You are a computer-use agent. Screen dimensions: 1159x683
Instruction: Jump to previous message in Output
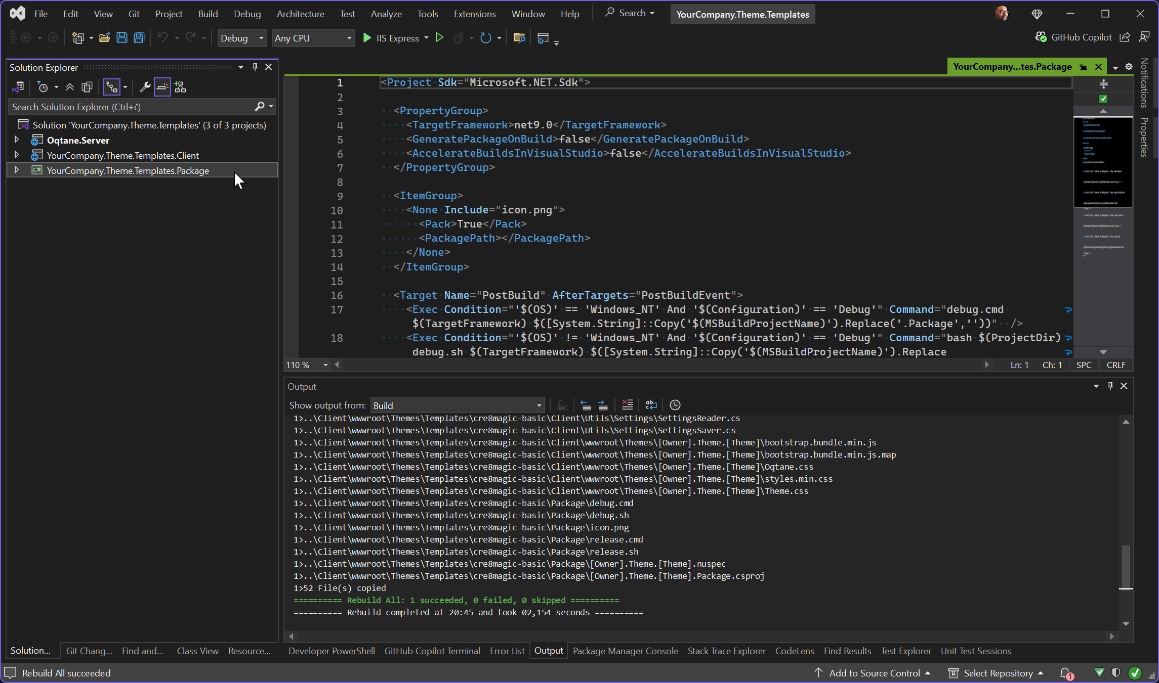[x=585, y=404]
